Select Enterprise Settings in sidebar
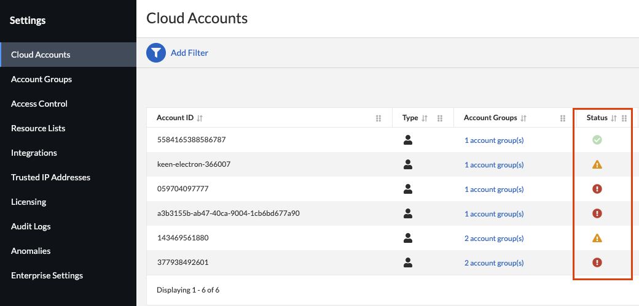 point(47,275)
